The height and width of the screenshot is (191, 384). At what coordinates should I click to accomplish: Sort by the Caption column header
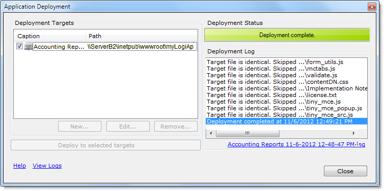(x=49, y=36)
